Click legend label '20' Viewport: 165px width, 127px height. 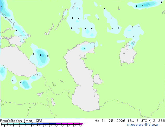point(45,126)
